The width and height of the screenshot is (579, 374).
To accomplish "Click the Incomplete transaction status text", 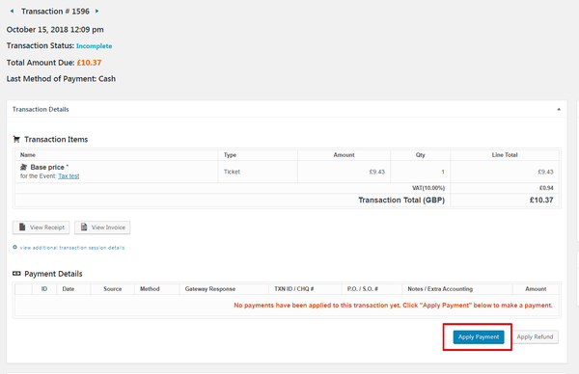I will point(95,46).
